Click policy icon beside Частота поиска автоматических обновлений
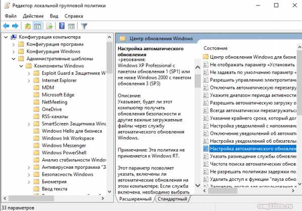302x211 pixels. click(206, 164)
